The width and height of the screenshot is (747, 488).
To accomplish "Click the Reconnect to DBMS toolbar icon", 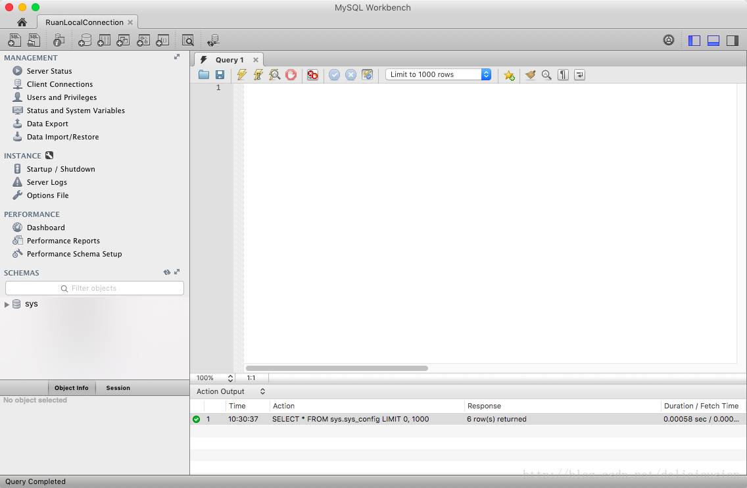I will tap(213, 41).
